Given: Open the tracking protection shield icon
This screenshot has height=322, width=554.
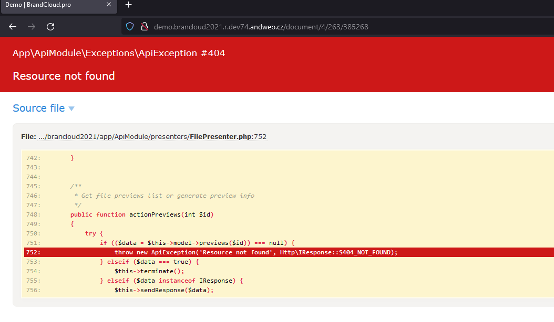Looking at the screenshot, I should pos(130,27).
